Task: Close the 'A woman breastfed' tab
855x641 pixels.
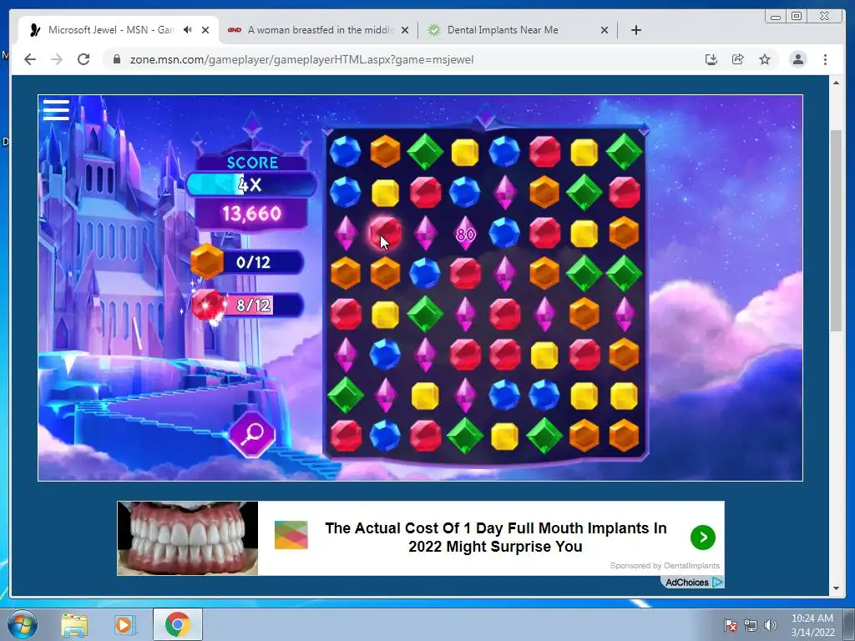Action: 405,30
